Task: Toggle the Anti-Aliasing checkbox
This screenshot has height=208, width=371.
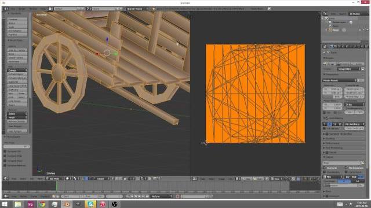Action: pos(327,118)
